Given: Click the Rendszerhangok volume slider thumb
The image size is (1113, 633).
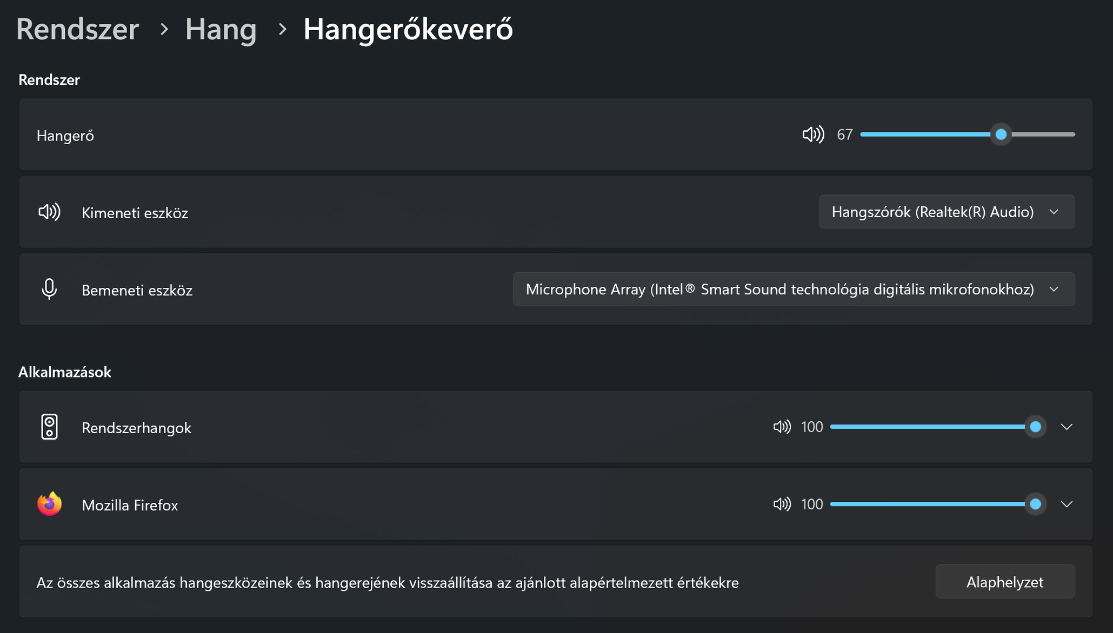Looking at the screenshot, I should [x=1036, y=427].
